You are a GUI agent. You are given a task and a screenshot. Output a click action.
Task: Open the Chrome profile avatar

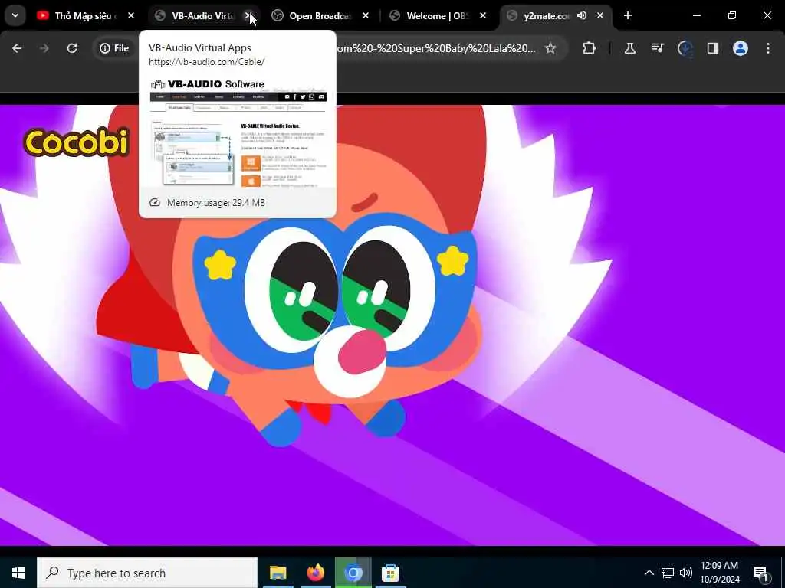(x=741, y=48)
